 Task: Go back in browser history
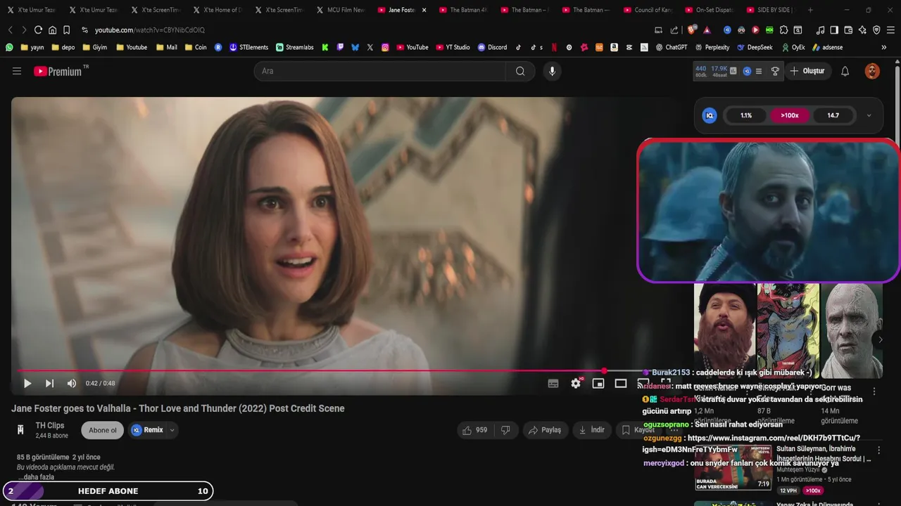pos(10,30)
